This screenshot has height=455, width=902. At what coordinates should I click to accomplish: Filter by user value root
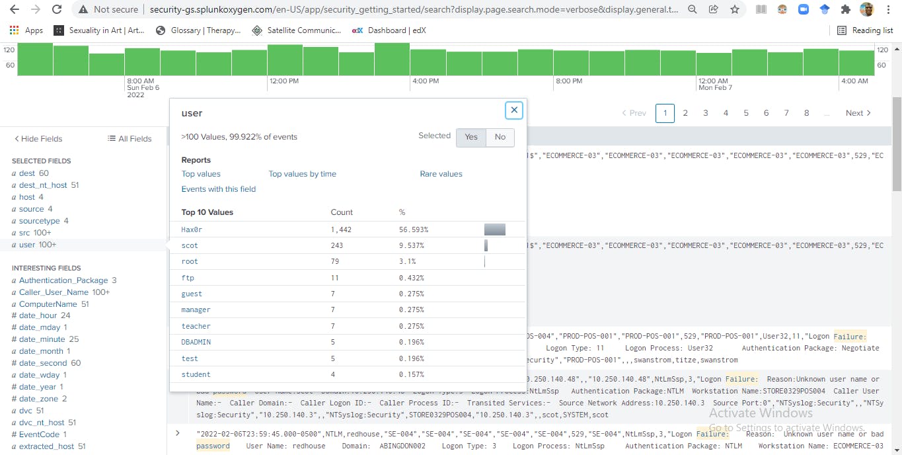click(190, 261)
